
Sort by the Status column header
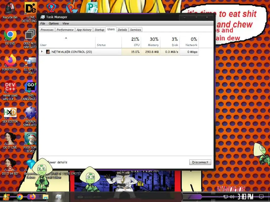[108, 42]
